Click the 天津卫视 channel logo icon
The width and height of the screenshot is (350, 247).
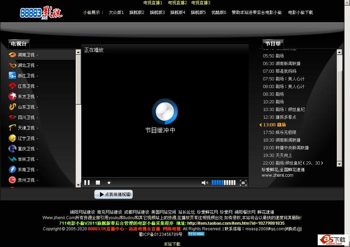12,128
